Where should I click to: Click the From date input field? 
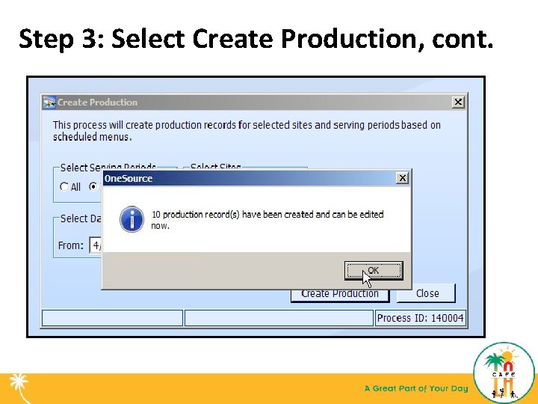[x=96, y=245]
